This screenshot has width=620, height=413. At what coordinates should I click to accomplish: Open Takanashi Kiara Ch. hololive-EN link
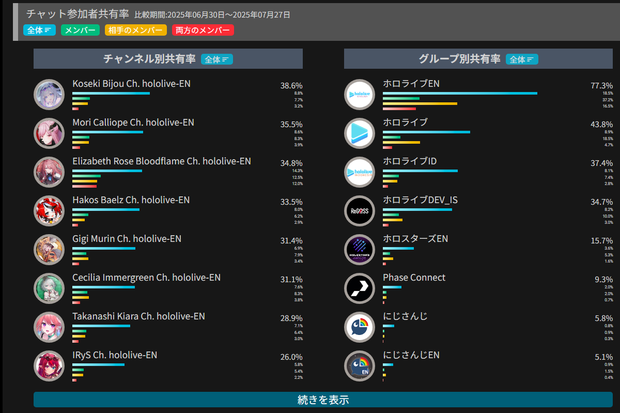click(138, 316)
